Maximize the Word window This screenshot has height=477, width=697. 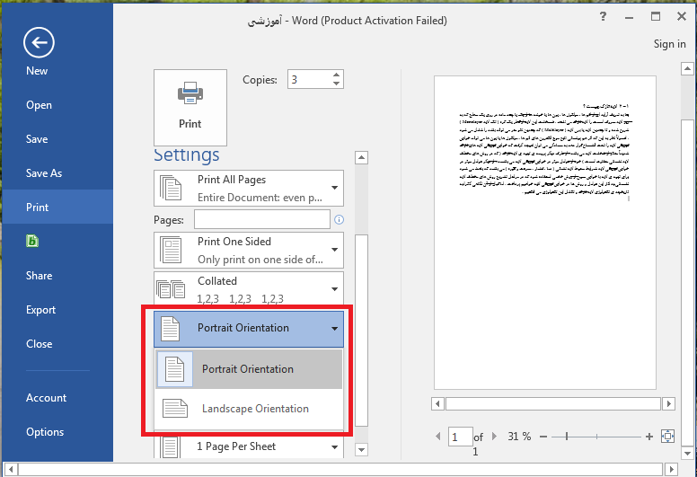click(x=656, y=16)
